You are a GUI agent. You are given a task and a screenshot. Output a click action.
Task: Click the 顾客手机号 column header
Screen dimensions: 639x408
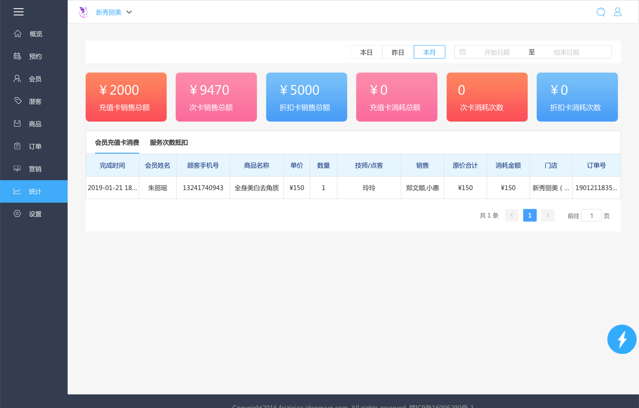(203, 165)
